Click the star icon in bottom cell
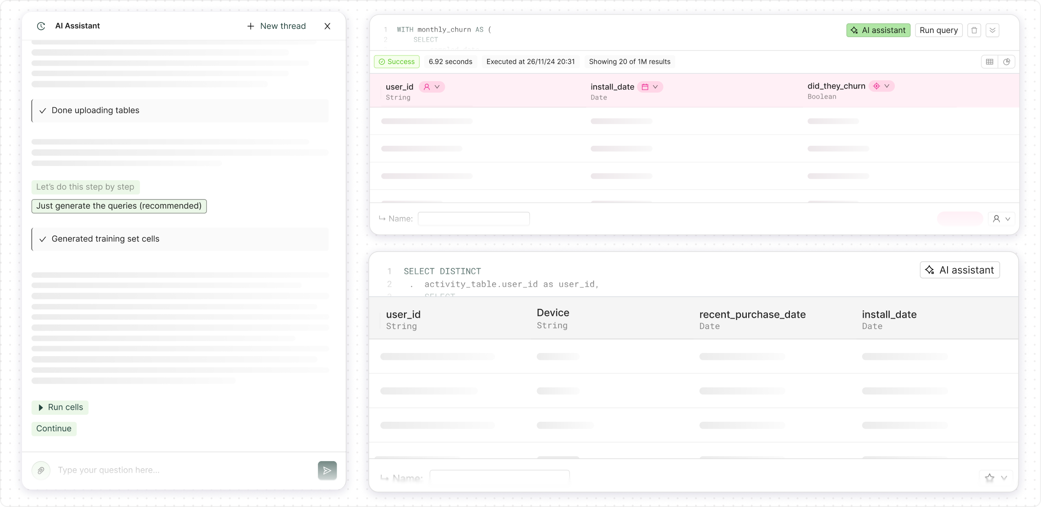1041x507 pixels. (990, 478)
